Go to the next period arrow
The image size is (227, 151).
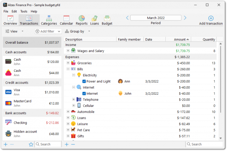[x=185, y=18]
